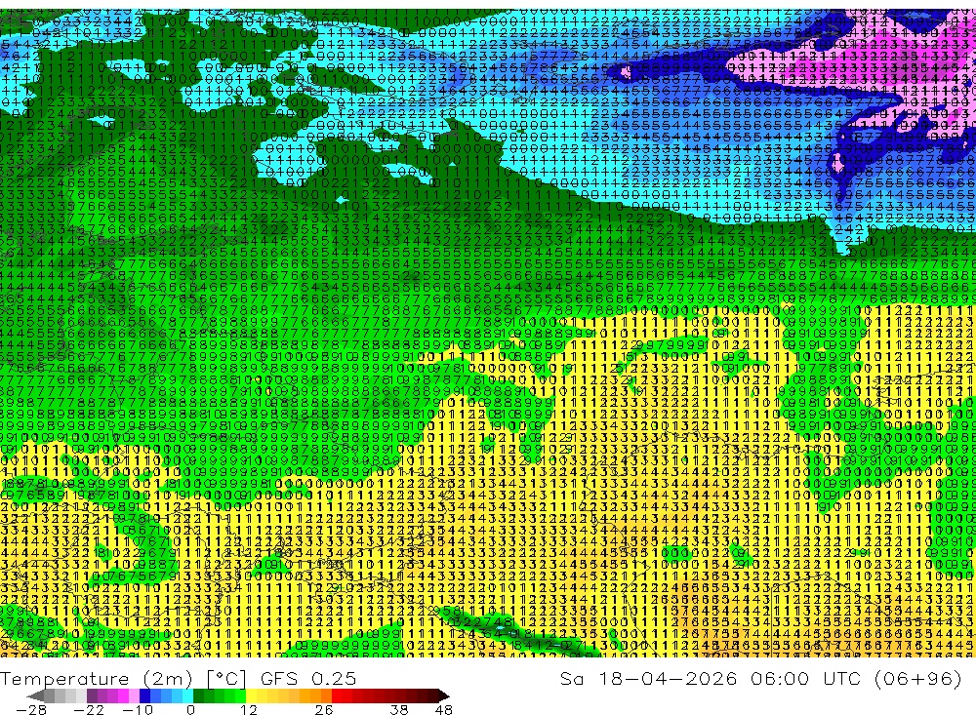Image resolution: width=976 pixels, height=715 pixels.
Task: Click the cyan swatch just left of 0
Action: coord(187,696)
